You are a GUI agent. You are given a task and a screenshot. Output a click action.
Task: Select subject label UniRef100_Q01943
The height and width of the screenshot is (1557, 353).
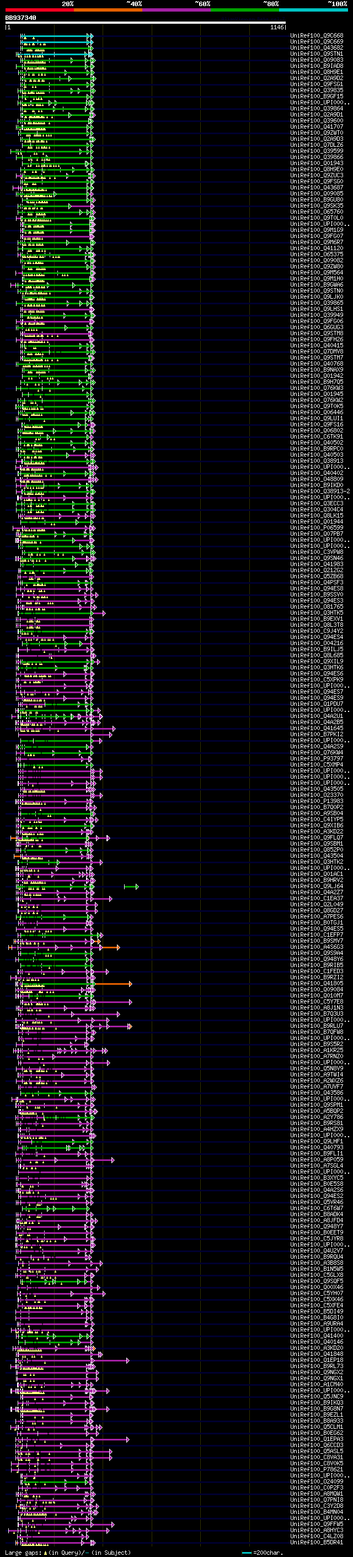(317, 163)
